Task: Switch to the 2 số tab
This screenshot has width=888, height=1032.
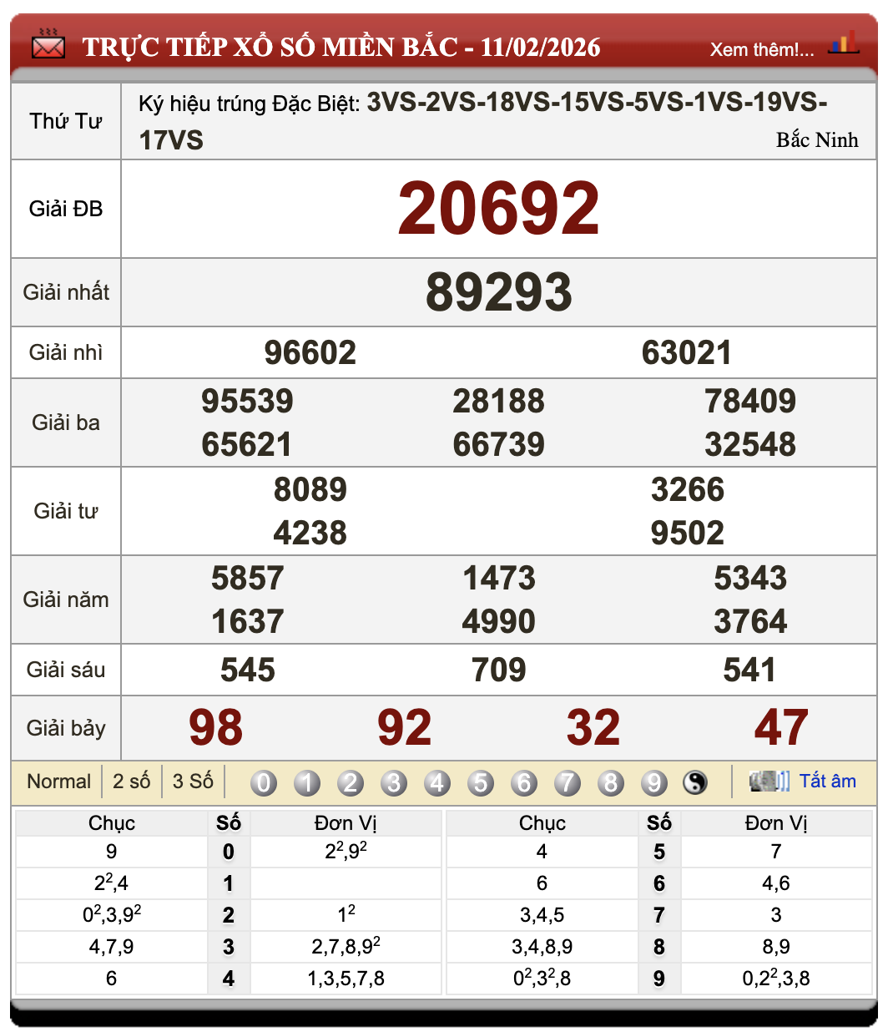Action: pos(132,782)
